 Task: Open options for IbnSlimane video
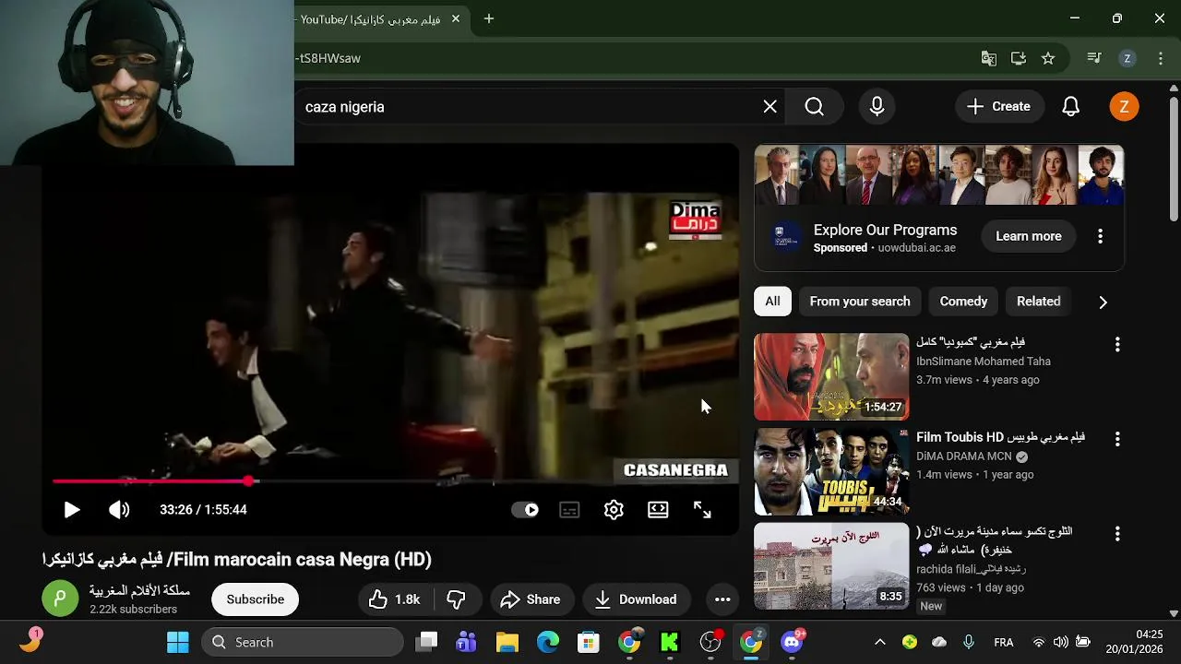(1117, 345)
